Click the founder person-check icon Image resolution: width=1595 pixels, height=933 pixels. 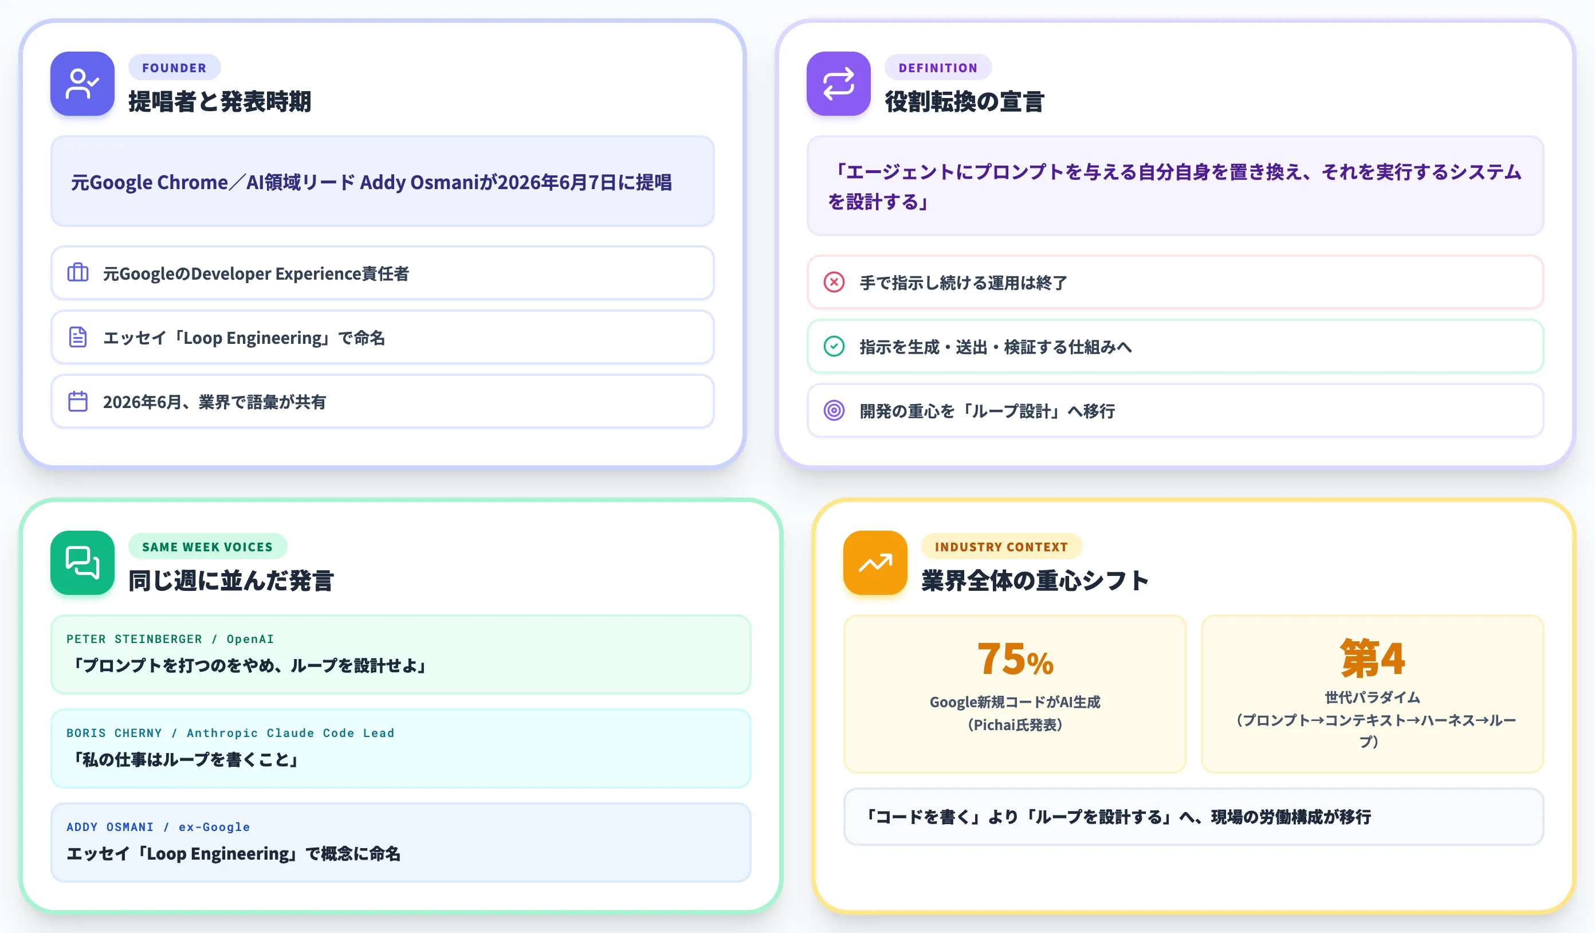pyautogui.click(x=82, y=84)
